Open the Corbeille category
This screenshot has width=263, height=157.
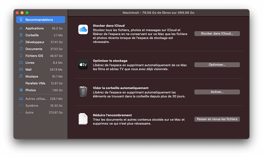(x=40, y=35)
